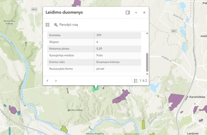Click the Lazdynai map label
The width and height of the screenshot is (207, 135).
(x=193, y=133)
